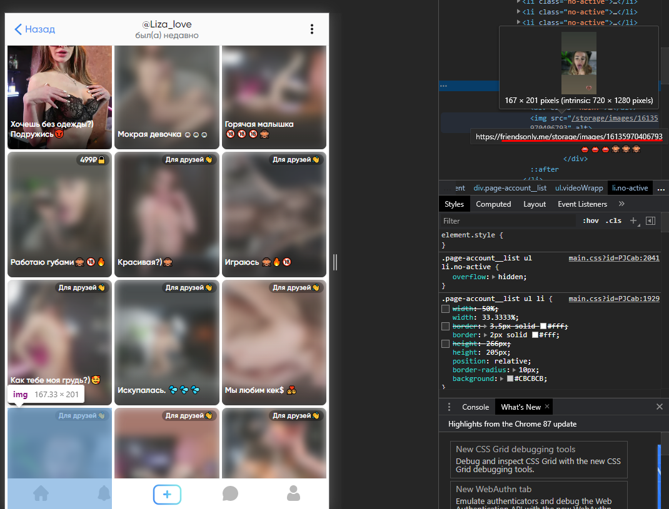Open the user profile icon in bottom bar
The height and width of the screenshot is (509, 669).
coord(293,493)
